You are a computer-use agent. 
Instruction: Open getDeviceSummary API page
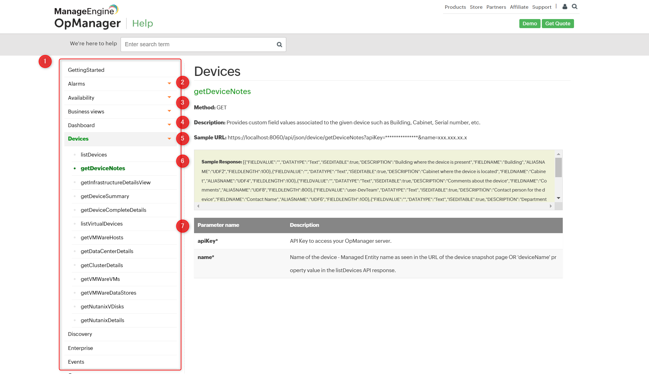tap(105, 196)
